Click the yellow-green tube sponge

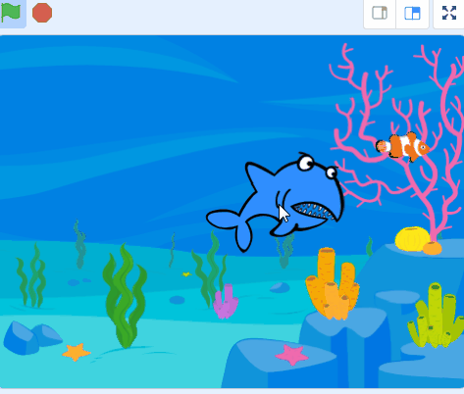click(436, 316)
